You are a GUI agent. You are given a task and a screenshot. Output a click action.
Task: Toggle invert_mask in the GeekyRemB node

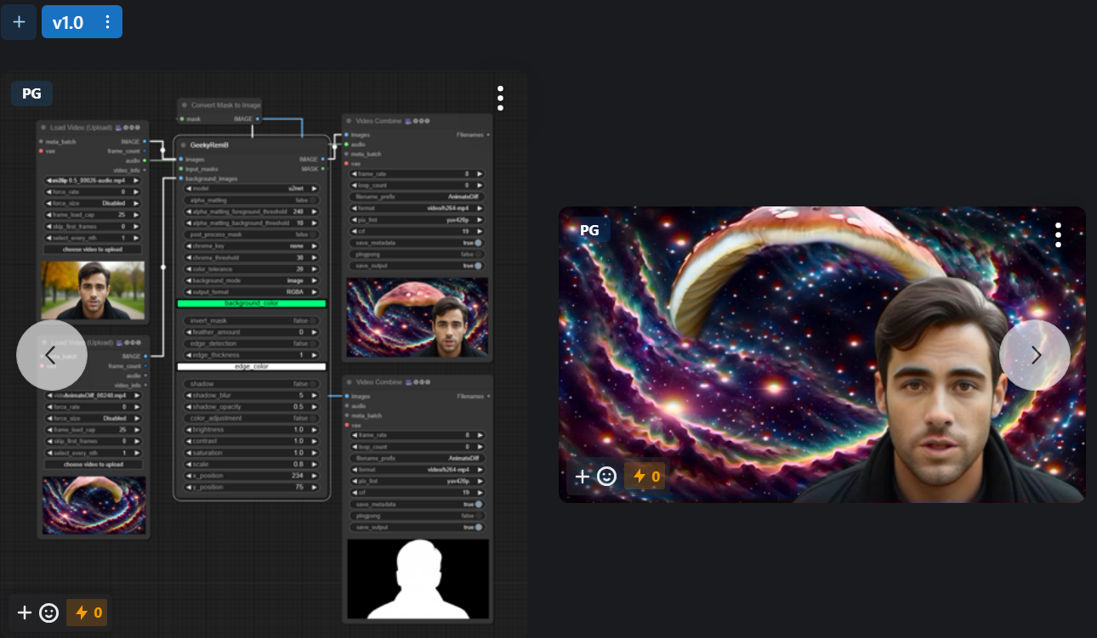pyautogui.click(x=313, y=321)
